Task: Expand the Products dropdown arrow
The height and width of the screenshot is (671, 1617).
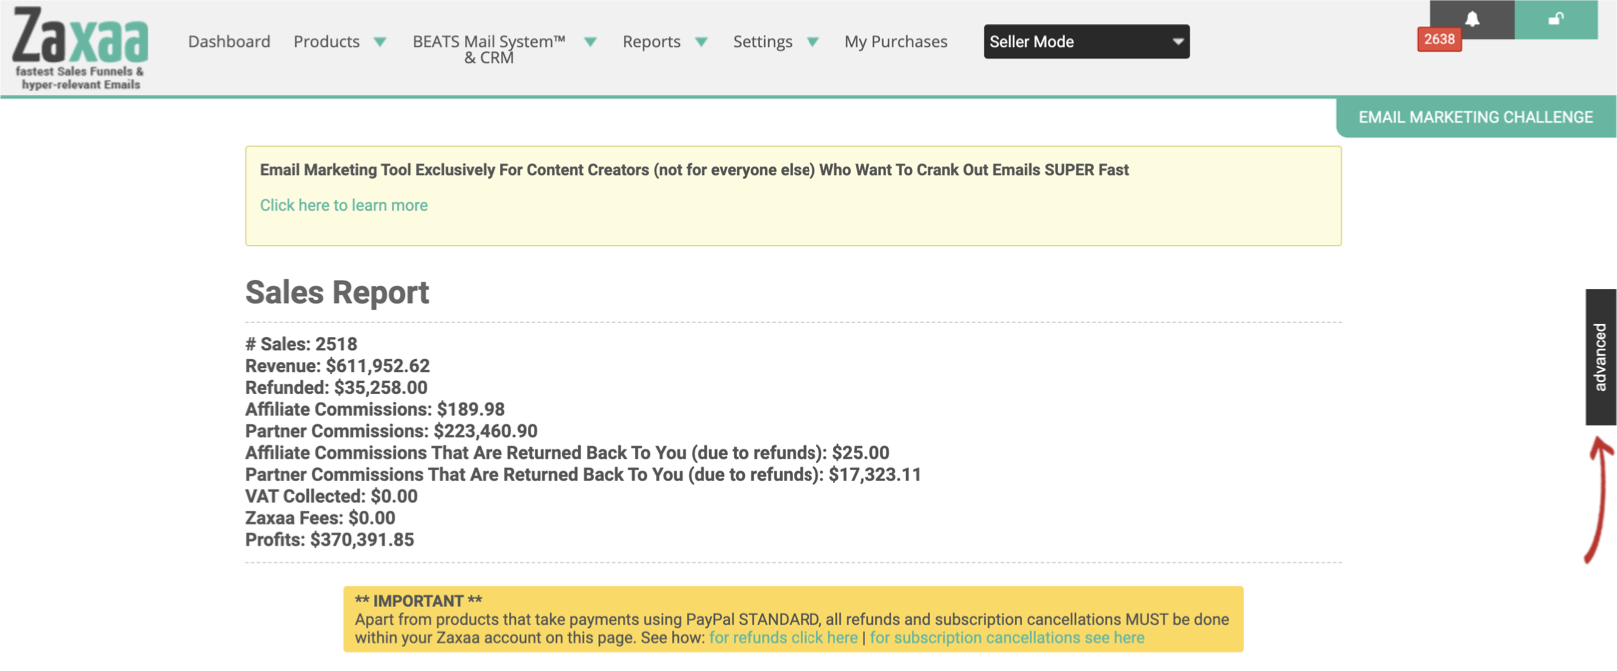Action: [x=380, y=42]
